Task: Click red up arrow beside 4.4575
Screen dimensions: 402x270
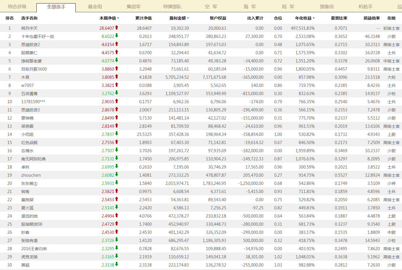Action: coord(117,52)
